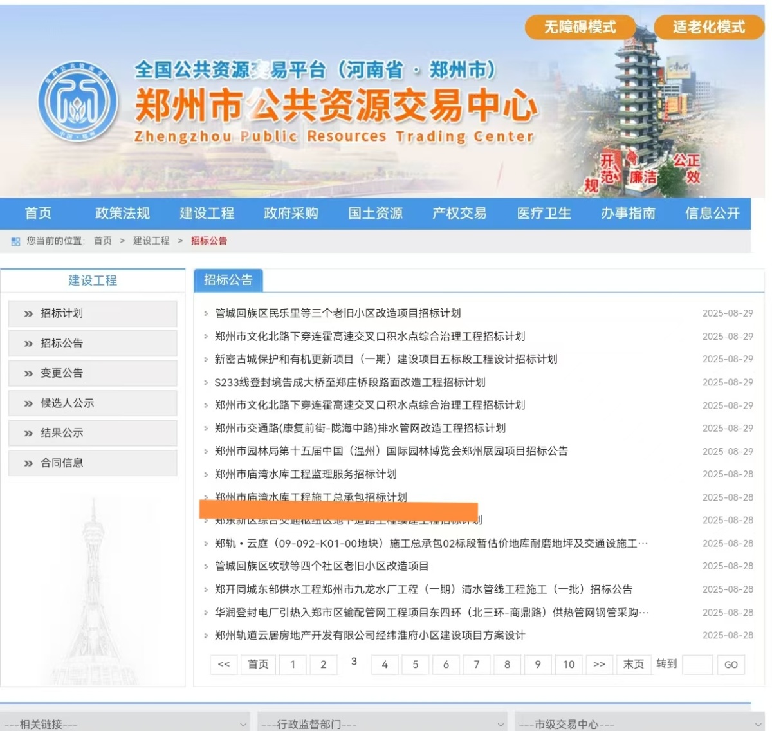772x731 pixels.
Task: Enable 无障碍模式 accessibility mode
Action: (580, 27)
